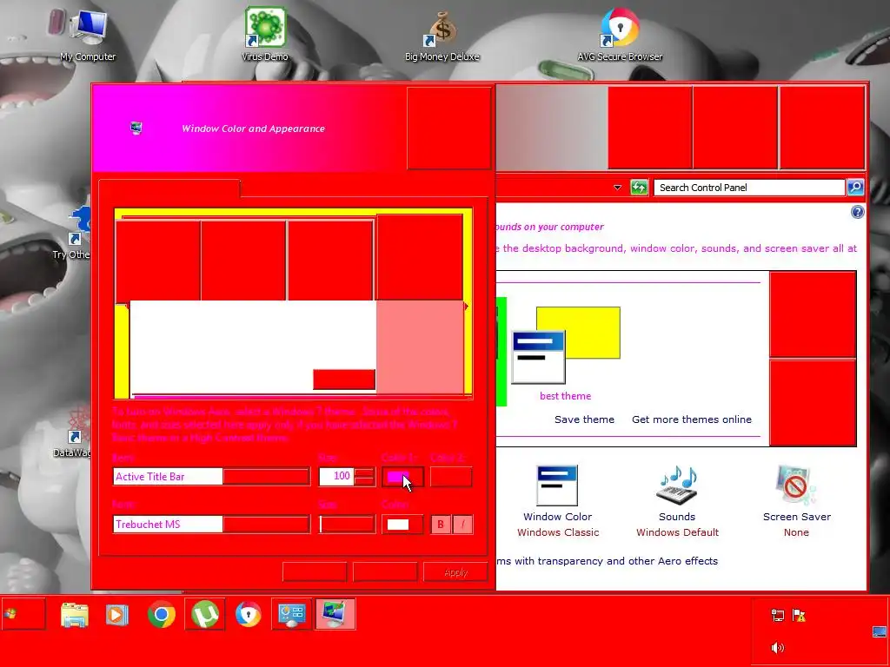Decrease item size with spinner down arrow

(x=365, y=481)
